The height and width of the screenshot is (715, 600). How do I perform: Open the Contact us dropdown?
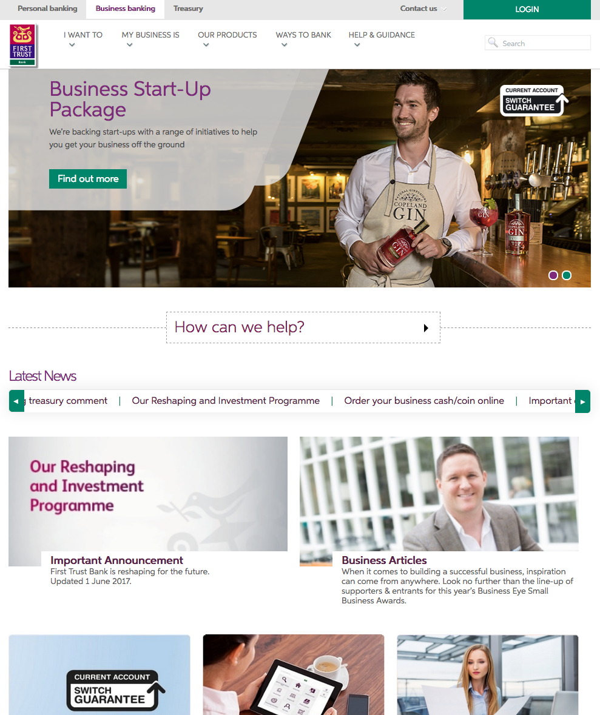point(423,8)
